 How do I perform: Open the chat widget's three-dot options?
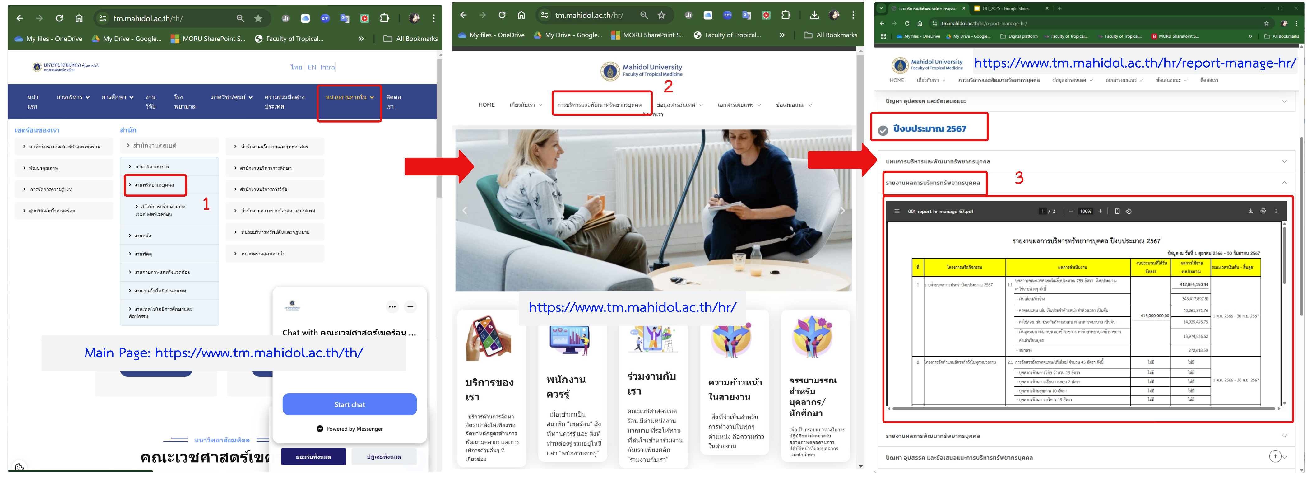(x=392, y=307)
